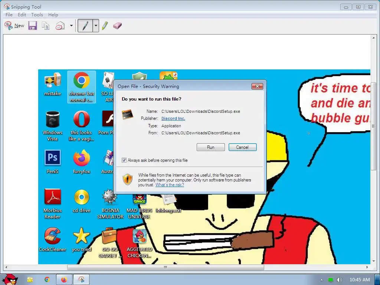
Task: Click the Windows Vista recycle bin icon
Action: pyautogui.click(x=53, y=126)
